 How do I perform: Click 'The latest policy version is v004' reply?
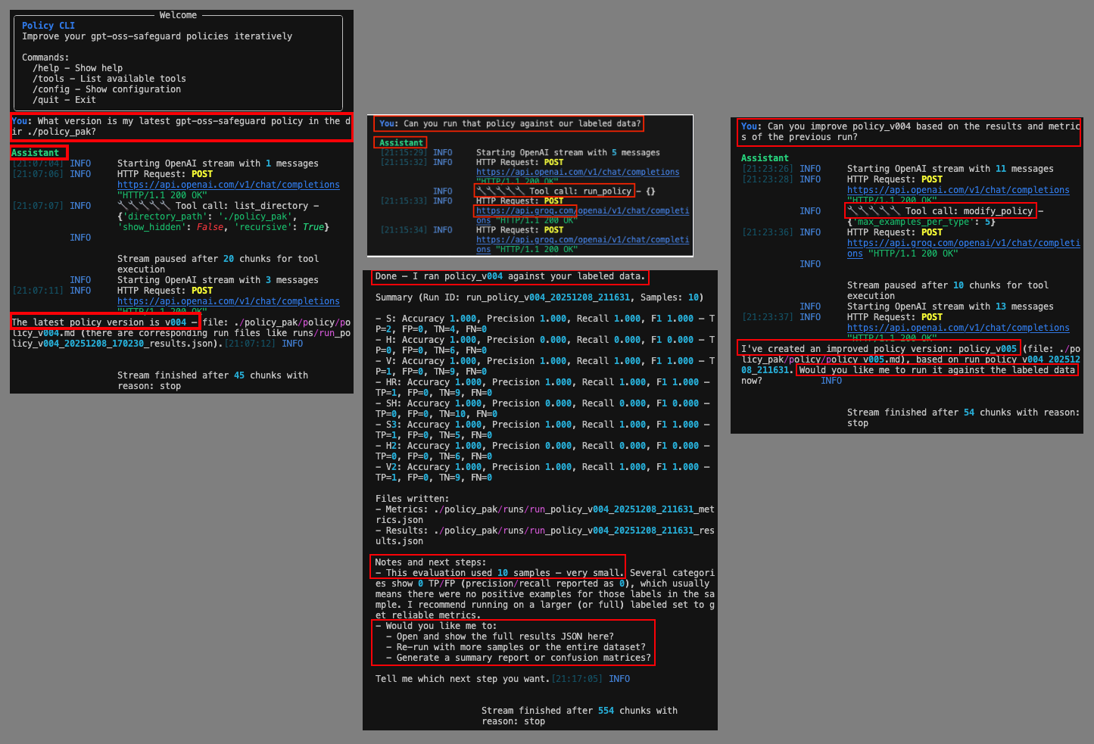(x=99, y=322)
